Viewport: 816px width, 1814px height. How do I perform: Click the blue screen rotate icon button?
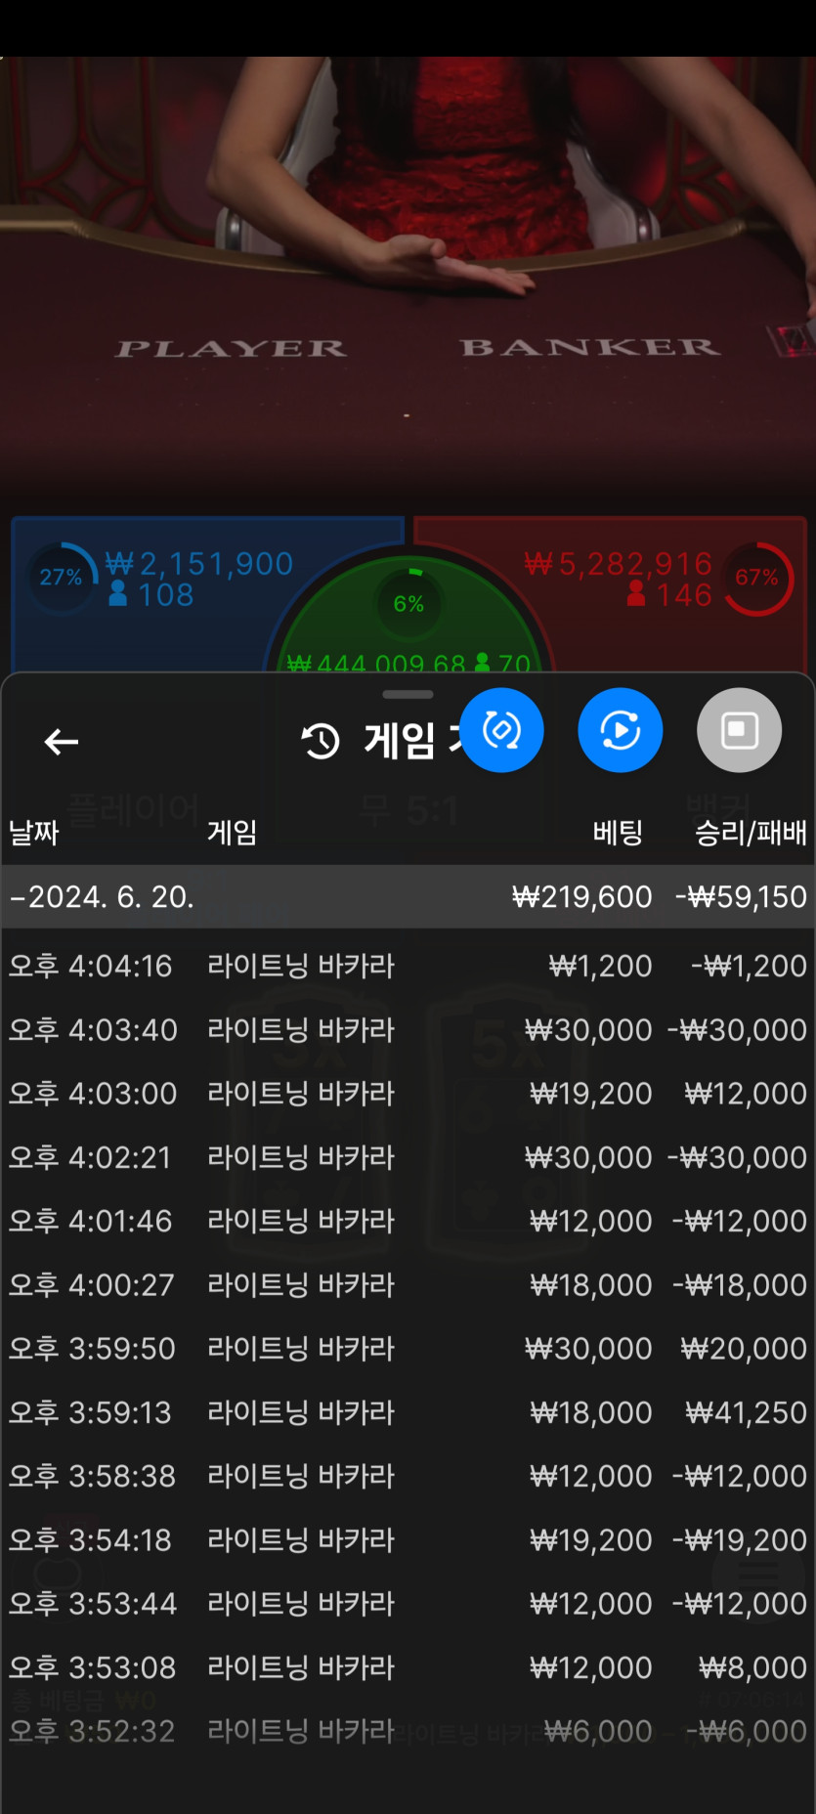pyautogui.click(x=501, y=730)
